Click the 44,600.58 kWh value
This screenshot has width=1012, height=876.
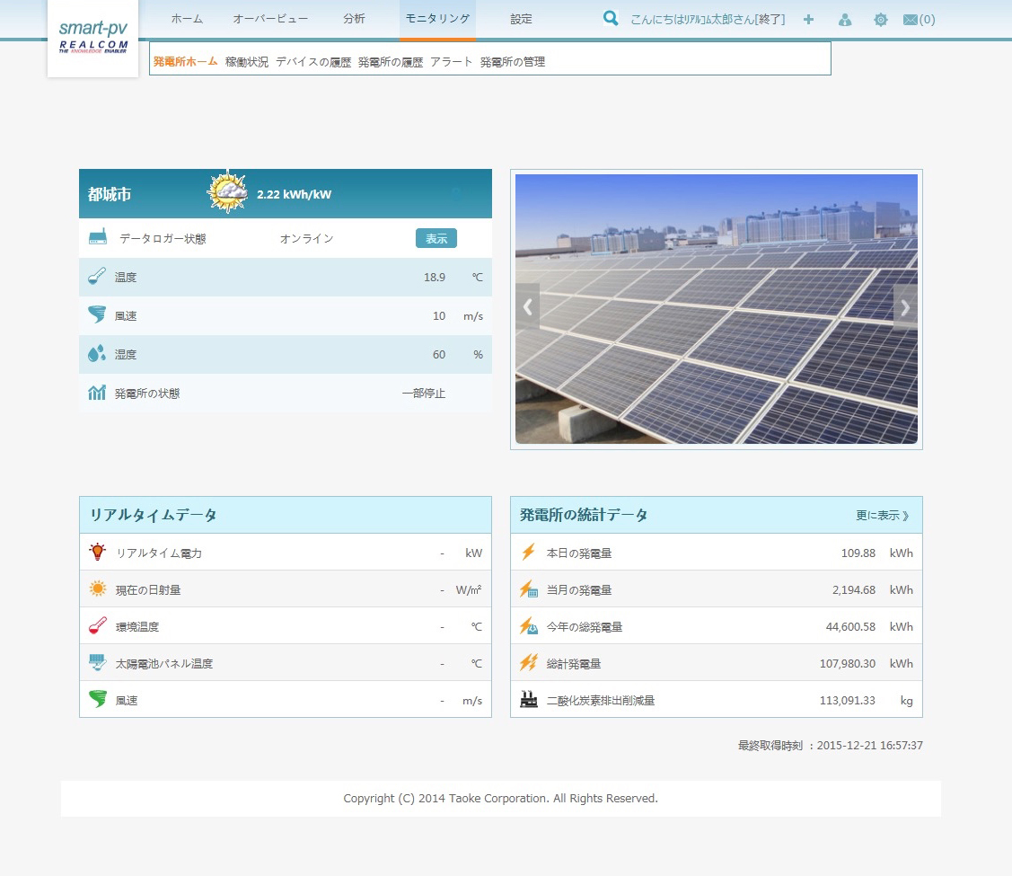(x=850, y=627)
